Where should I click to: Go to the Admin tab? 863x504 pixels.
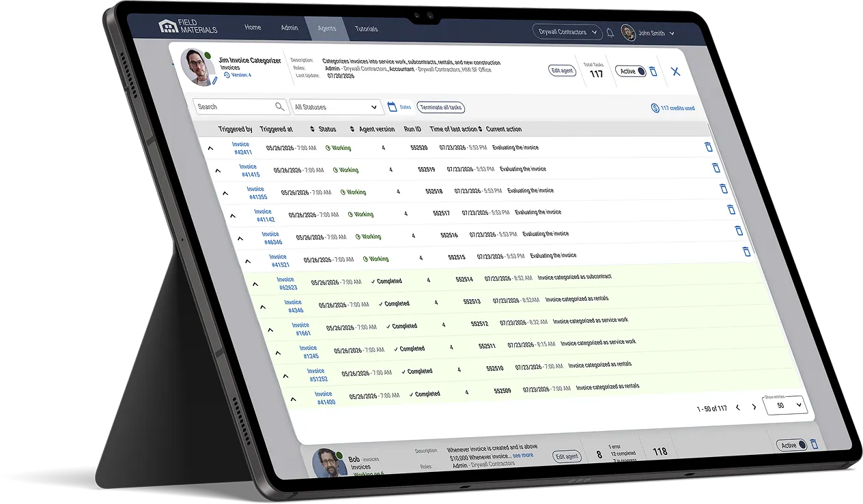point(289,28)
